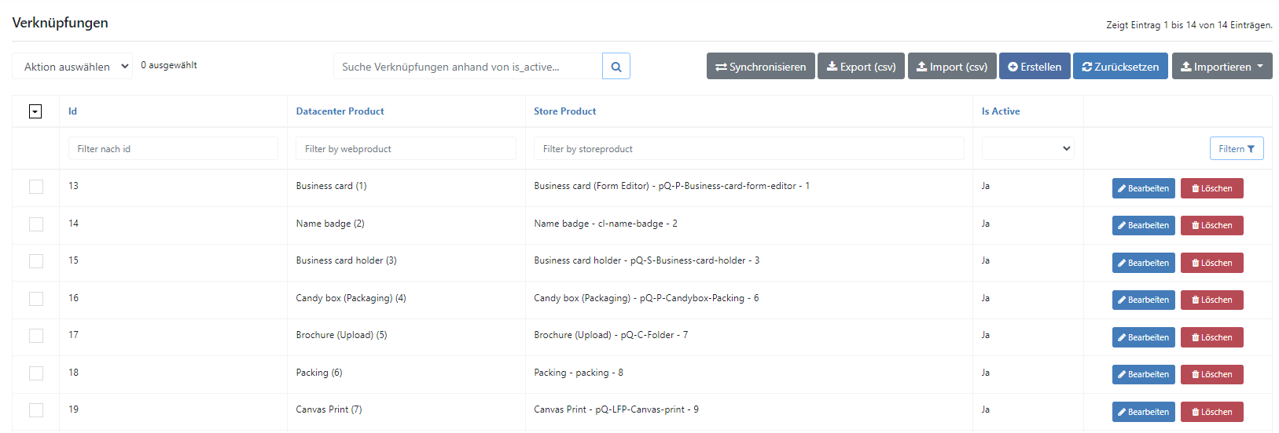Toggle checkbox for Canvas Print row
The height and width of the screenshot is (433, 1279).
[x=36, y=410]
